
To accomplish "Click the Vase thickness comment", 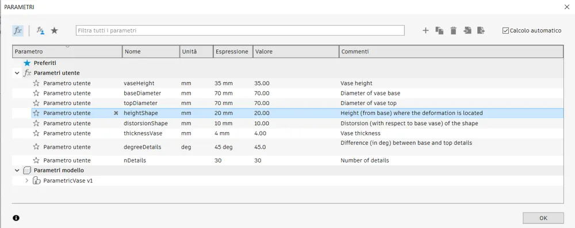I will coord(361,133).
